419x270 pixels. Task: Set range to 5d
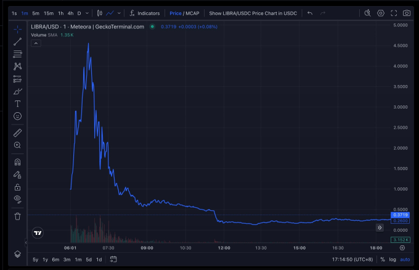(x=89, y=260)
